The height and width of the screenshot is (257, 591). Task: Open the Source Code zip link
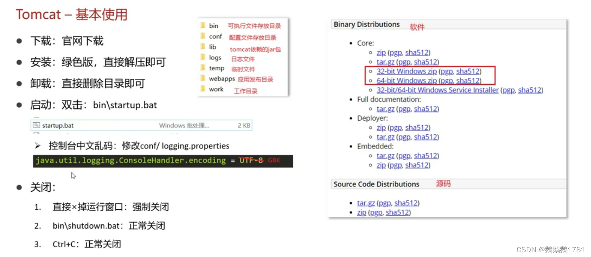click(361, 212)
